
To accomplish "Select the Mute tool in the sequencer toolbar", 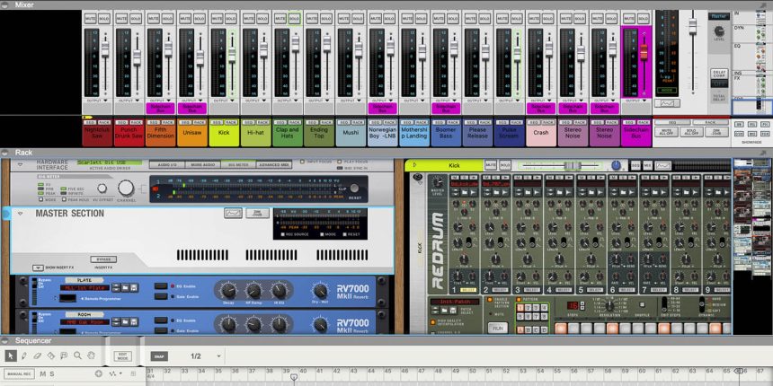I will click(x=65, y=356).
